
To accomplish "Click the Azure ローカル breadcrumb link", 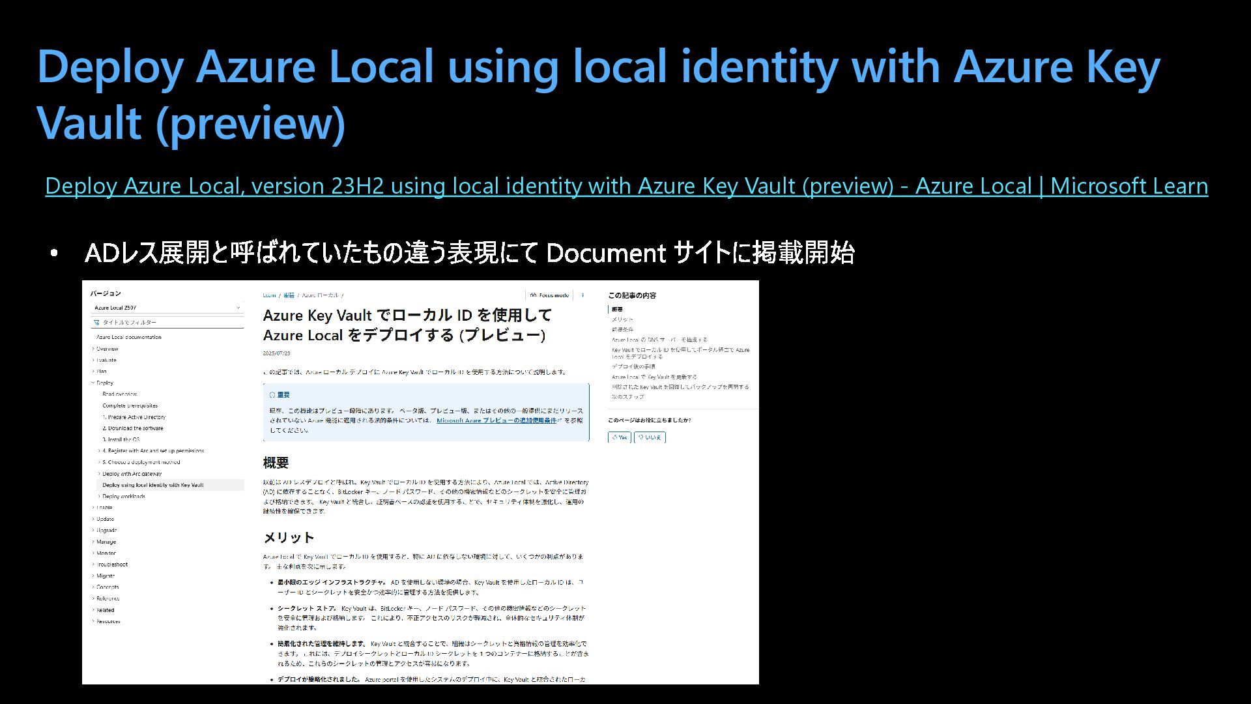I will (320, 295).
